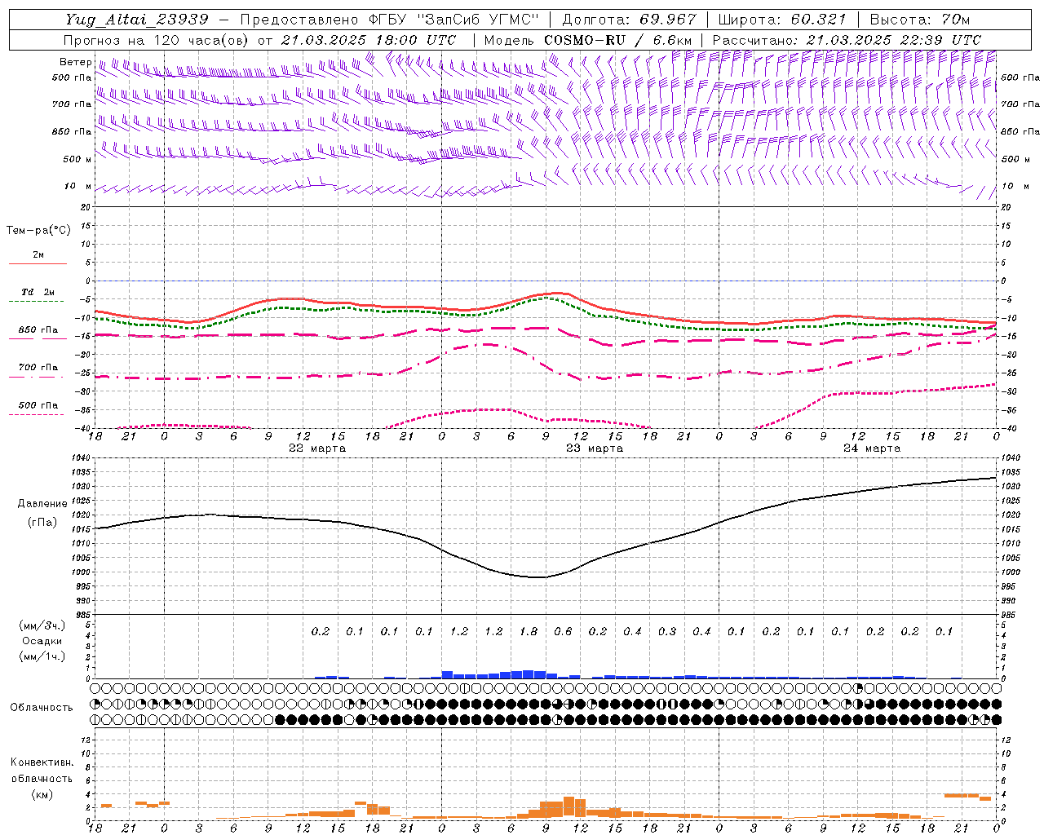Click the Облачность cloud cover label

point(42,708)
